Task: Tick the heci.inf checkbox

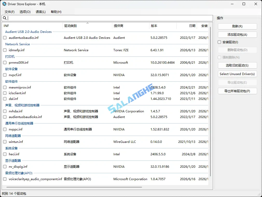Action: pyautogui.click(x=5, y=154)
